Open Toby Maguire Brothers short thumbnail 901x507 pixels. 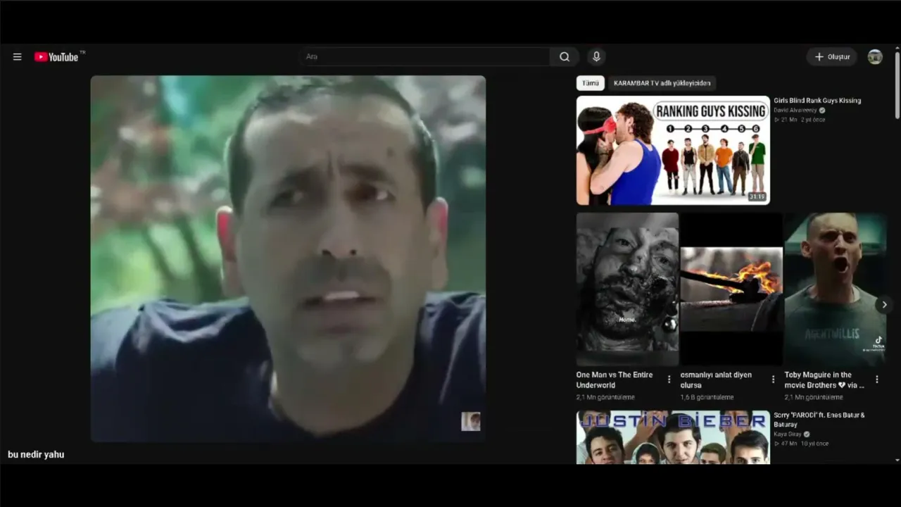tap(836, 289)
